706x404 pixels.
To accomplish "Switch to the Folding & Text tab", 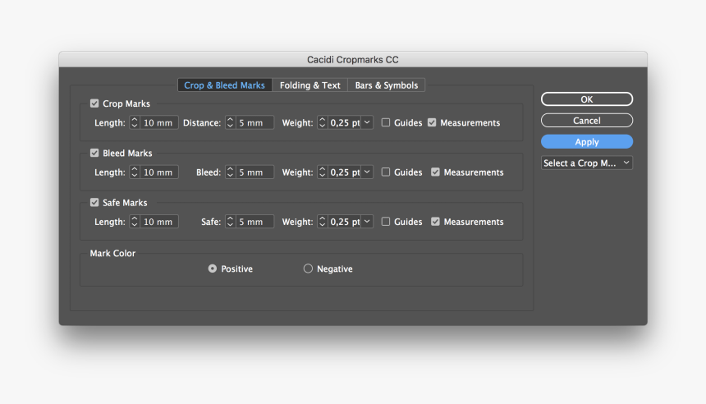I will pyautogui.click(x=309, y=85).
